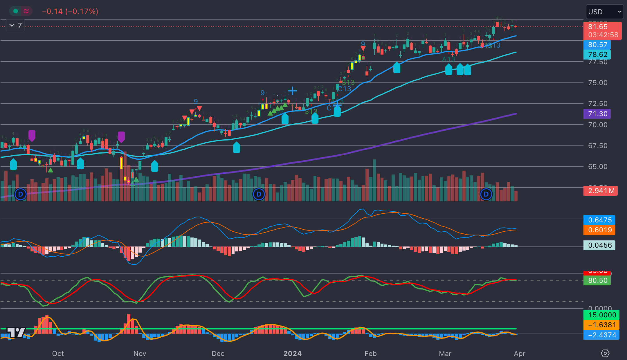Click the blue moving average label 80.57
Viewport: 627px width, 360px height.
click(x=597, y=45)
